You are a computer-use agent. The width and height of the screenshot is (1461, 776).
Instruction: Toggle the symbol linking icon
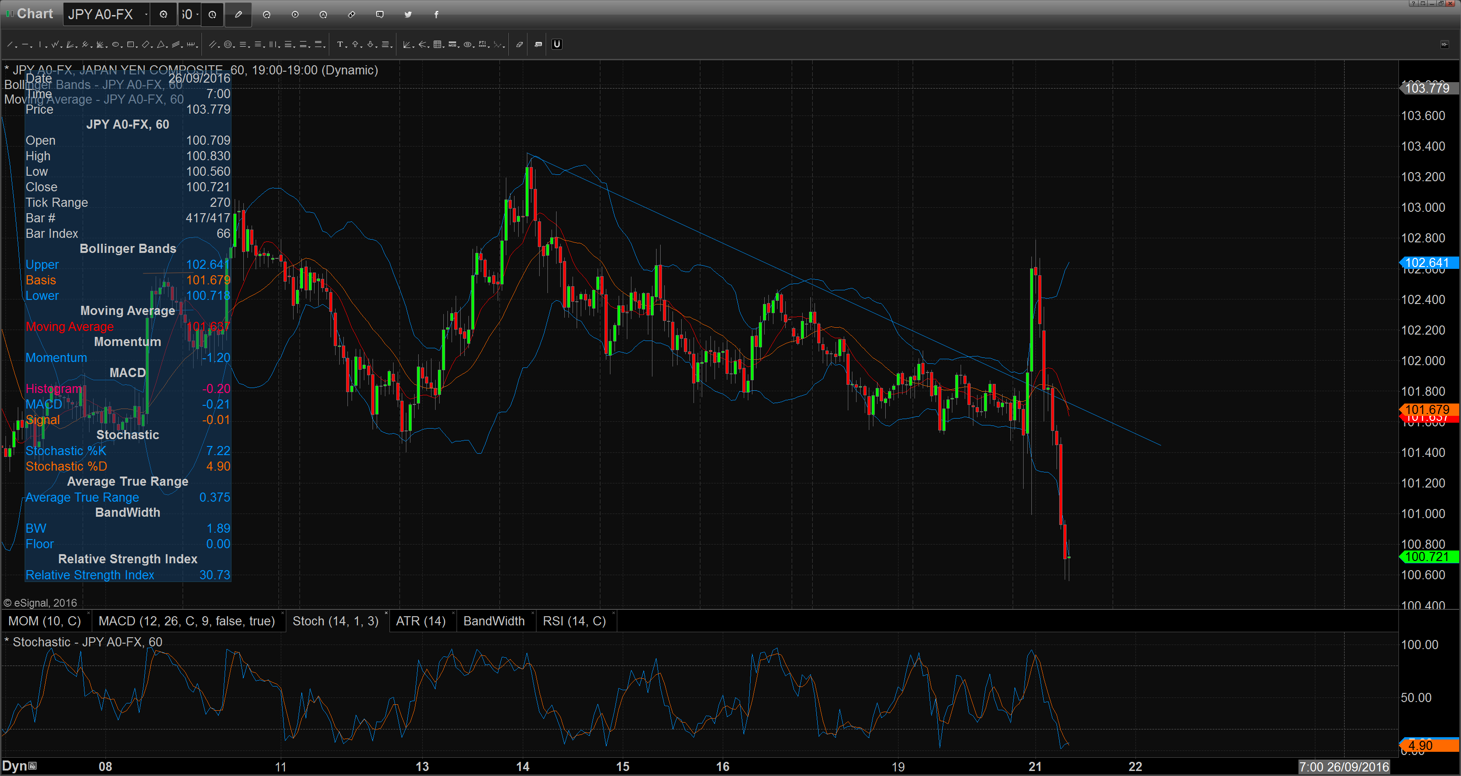352,15
